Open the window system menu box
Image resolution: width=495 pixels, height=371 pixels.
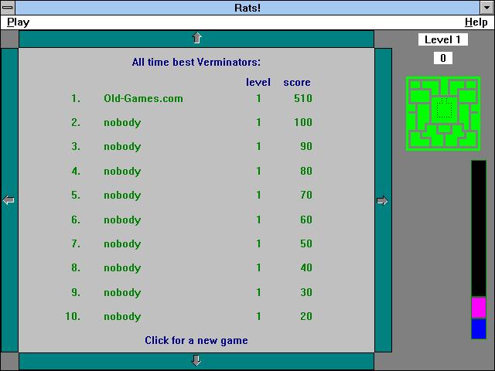[8, 7]
